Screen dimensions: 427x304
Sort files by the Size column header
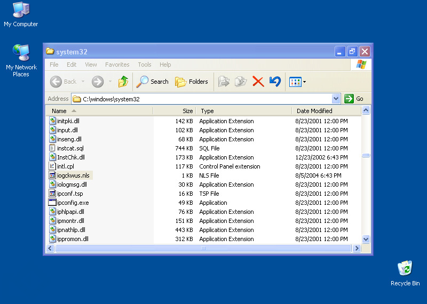click(x=187, y=111)
